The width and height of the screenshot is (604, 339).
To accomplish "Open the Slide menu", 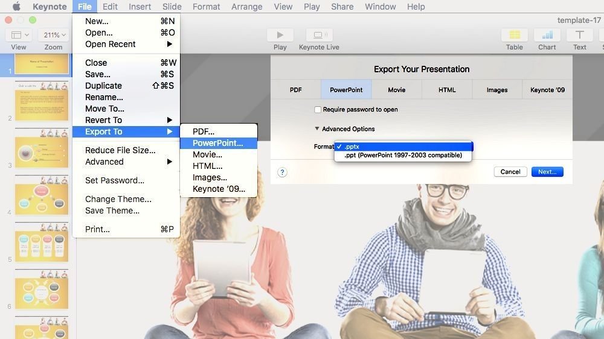I will pyautogui.click(x=172, y=7).
